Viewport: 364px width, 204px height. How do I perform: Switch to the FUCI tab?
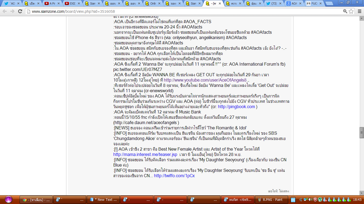pos(314,4)
